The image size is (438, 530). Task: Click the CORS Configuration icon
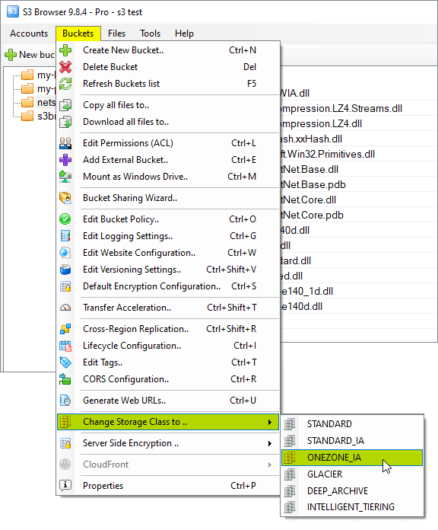65,379
